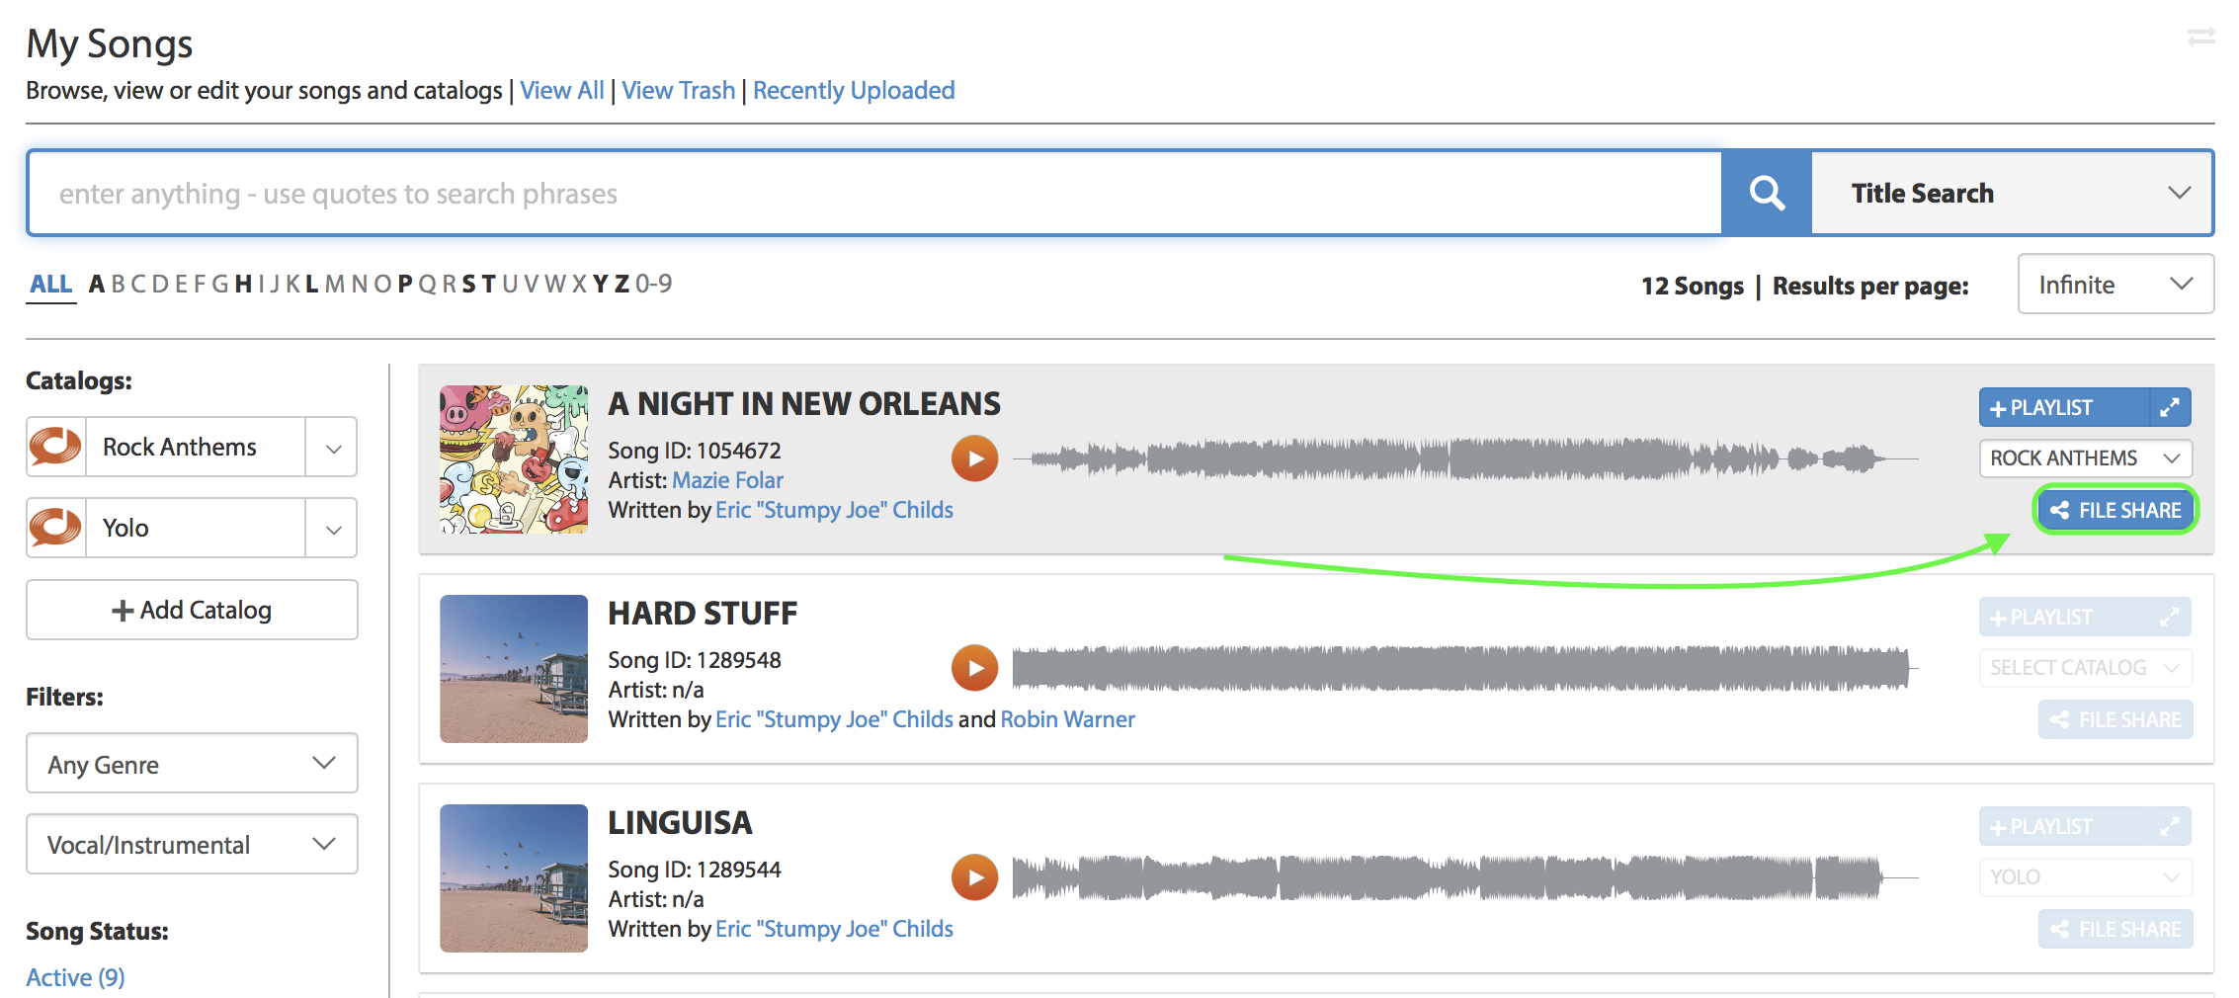This screenshot has width=2239, height=998.
Task: Open Eric Childs link under A Night in New Orleans
Action: pos(834,510)
